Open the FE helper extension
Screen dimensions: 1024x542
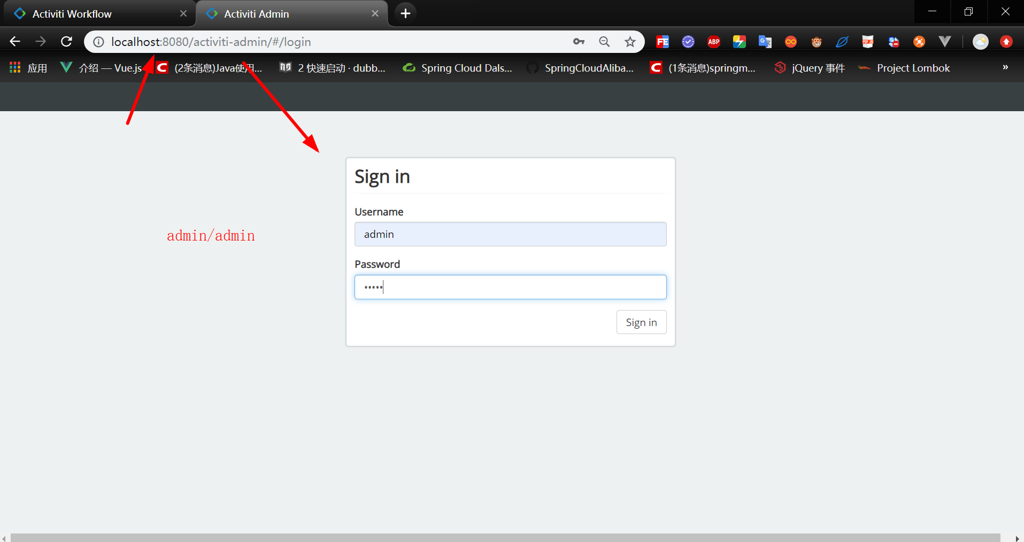[x=663, y=42]
